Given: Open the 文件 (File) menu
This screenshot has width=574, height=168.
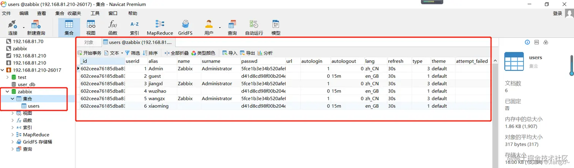Looking at the screenshot, I should (6, 13).
